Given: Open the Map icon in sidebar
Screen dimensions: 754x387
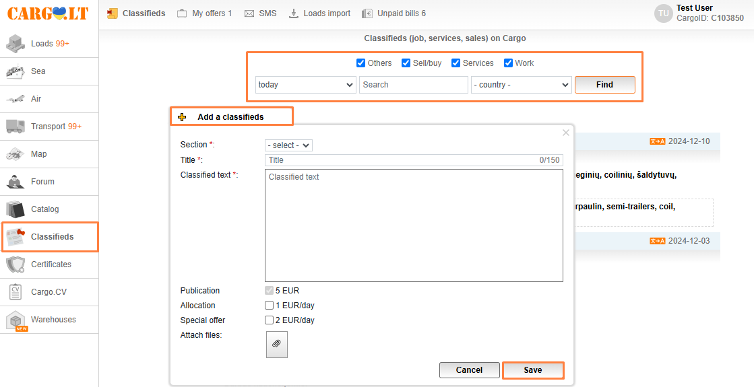Looking at the screenshot, I should coord(15,154).
